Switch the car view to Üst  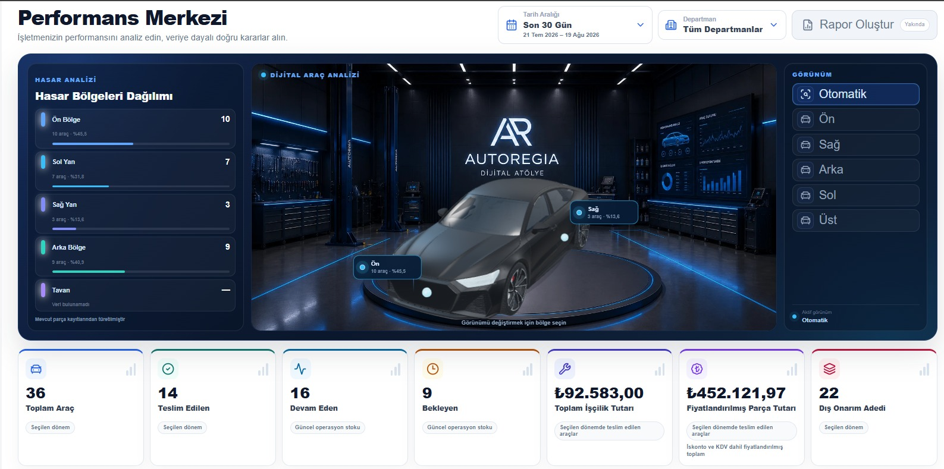(x=855, y=221)
